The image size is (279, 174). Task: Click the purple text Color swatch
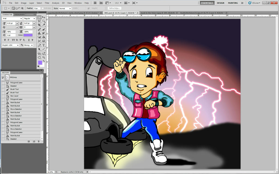click(x=28, y=35)
